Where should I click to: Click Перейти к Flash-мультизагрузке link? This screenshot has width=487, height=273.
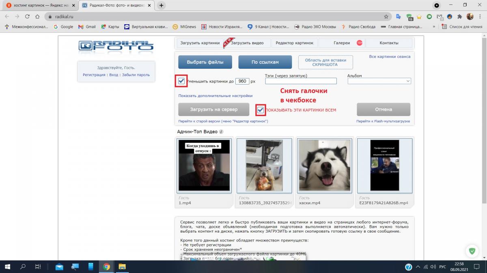(x=383, y=121)
